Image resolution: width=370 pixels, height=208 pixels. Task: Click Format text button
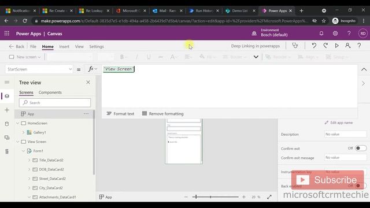tap(120, 114)
